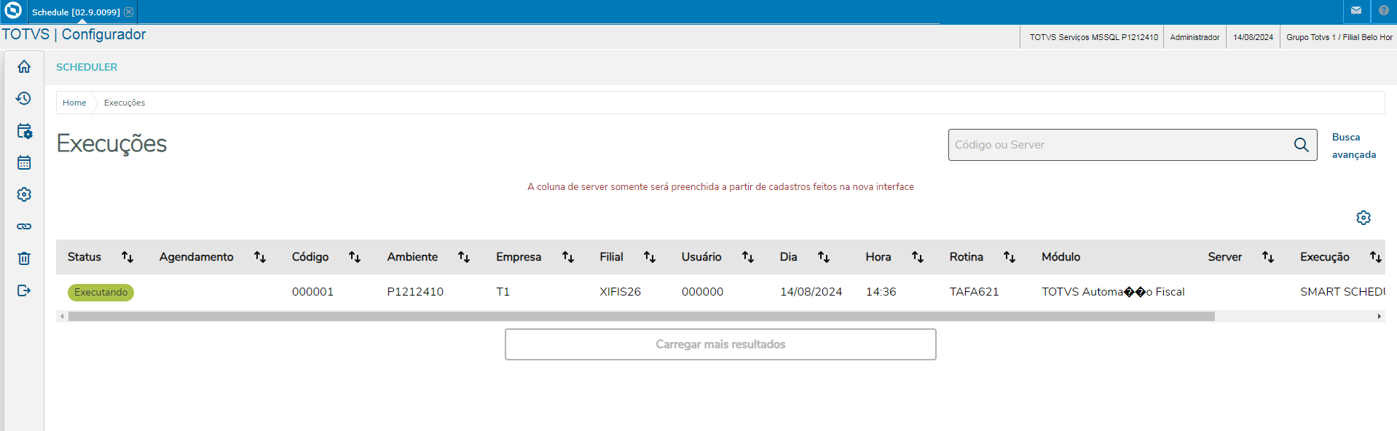The image size is (1397, 431).
Task: Sort by Execução column arrows
Action: (1376, 257)
